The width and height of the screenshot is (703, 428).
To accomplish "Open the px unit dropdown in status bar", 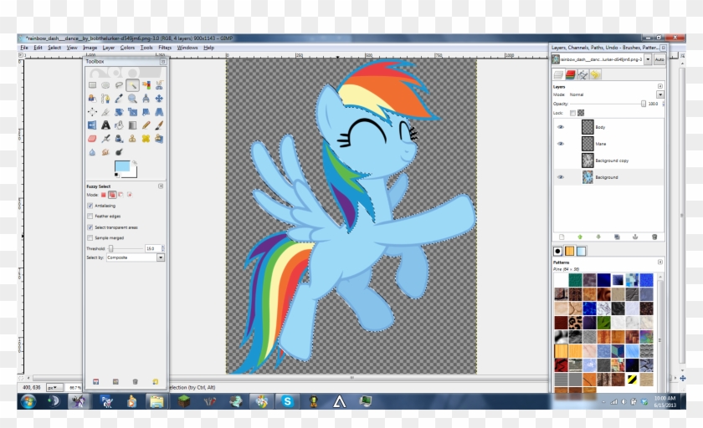I will [x=55, y=387].
